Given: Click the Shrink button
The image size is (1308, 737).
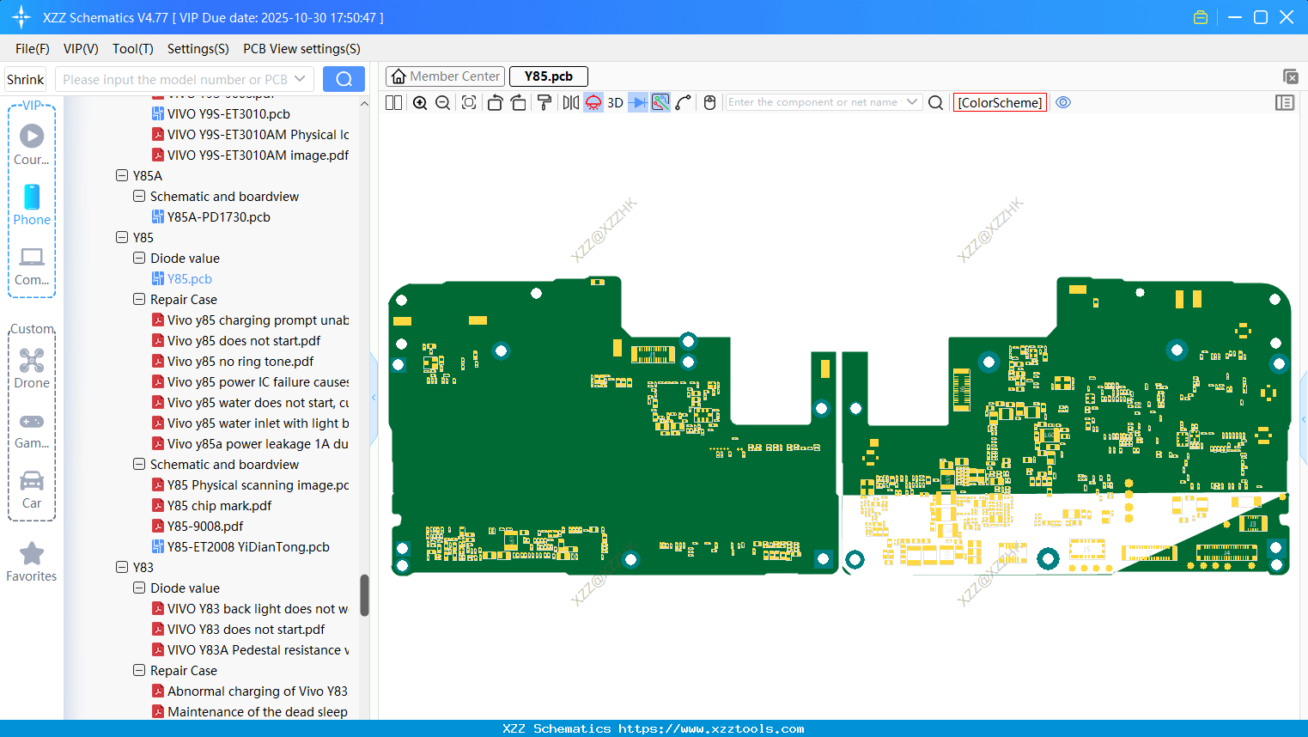Looking at the screenshot, I should coord(26,80).
